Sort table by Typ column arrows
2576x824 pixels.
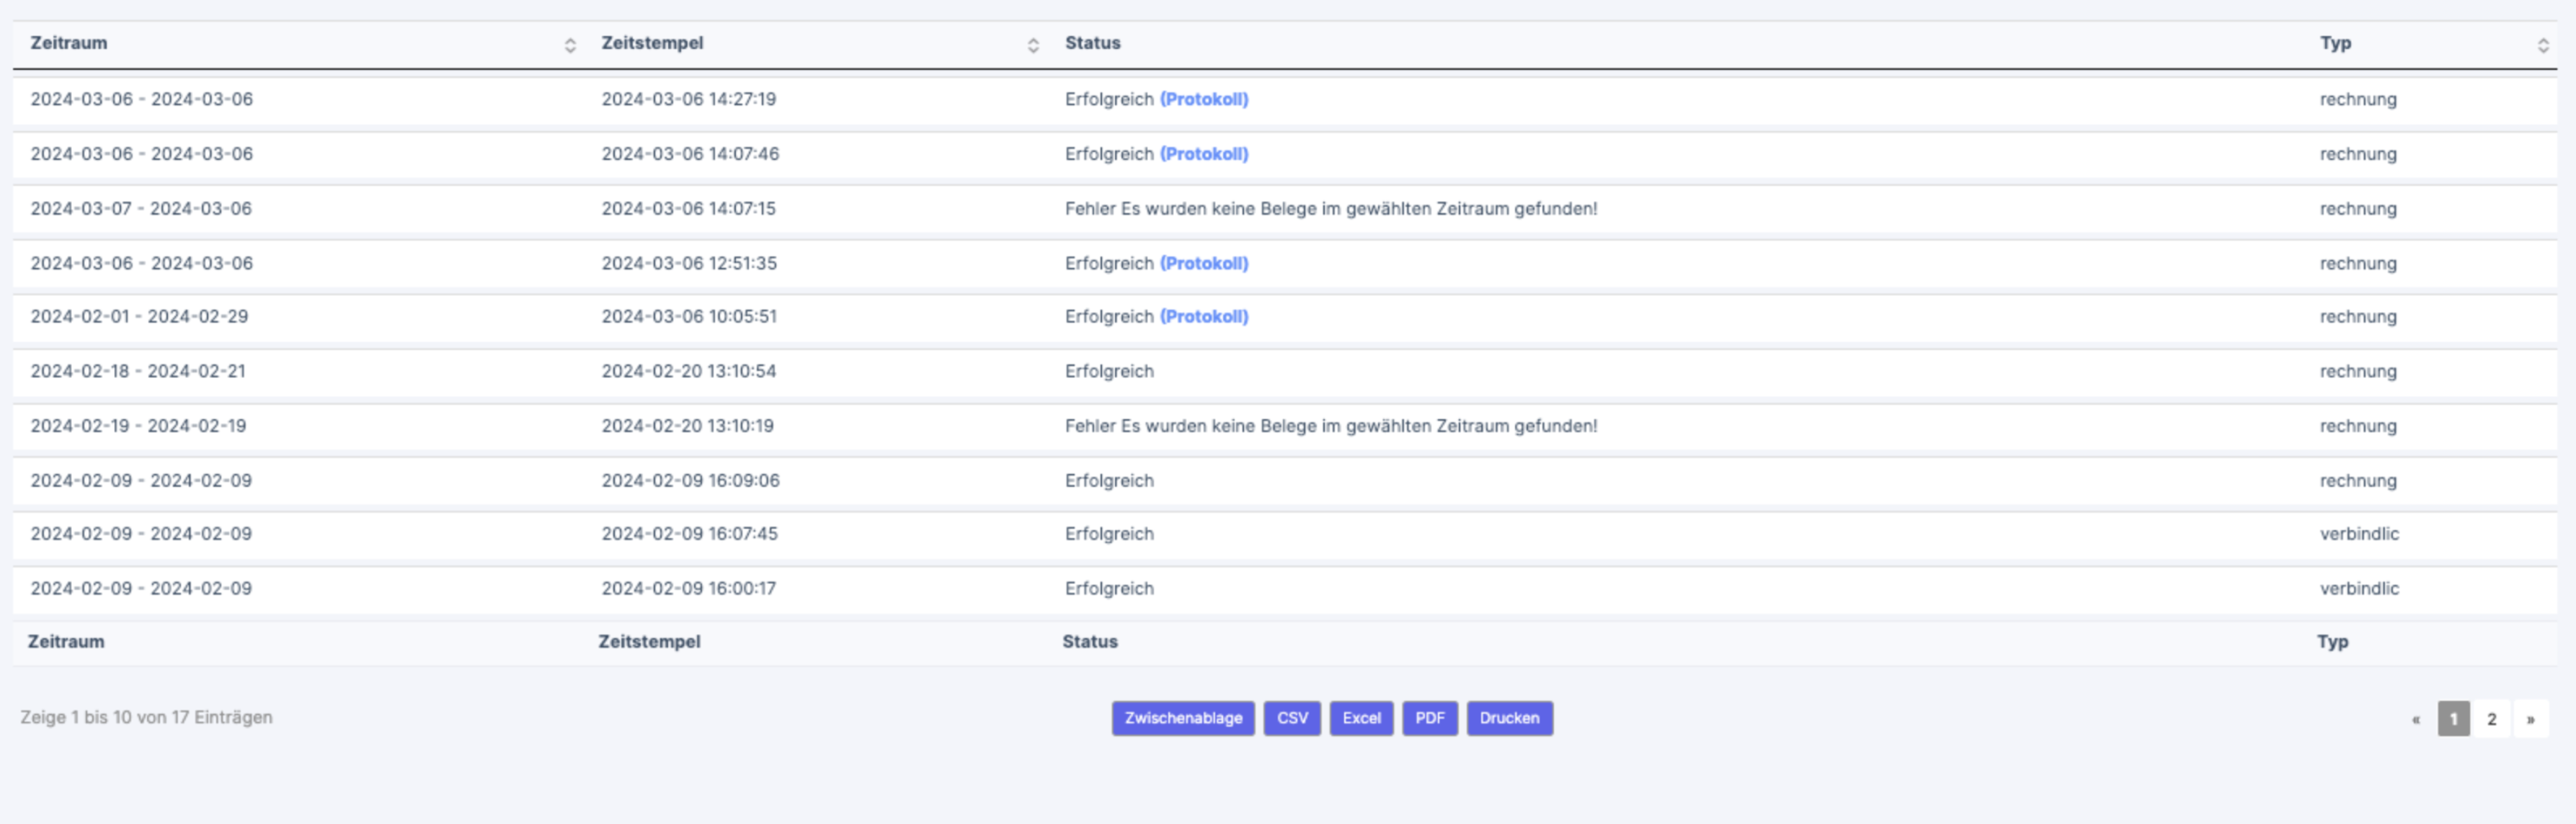click(2543, 45)
